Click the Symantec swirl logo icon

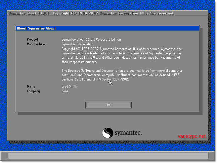pos(107,133)
